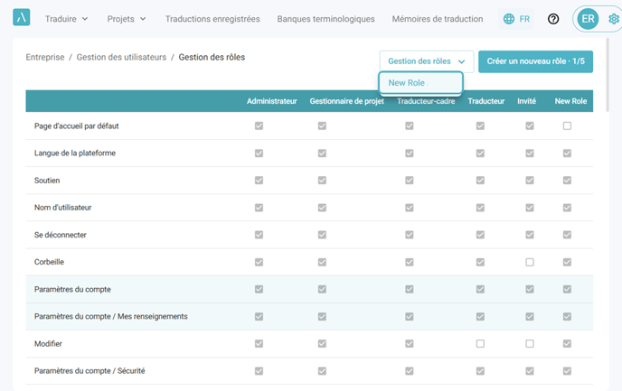
Task: Expand the Projets menu
Action: [127, 19]
